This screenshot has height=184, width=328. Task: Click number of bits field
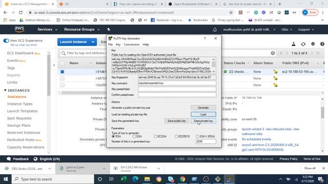(x=206, y=142)
